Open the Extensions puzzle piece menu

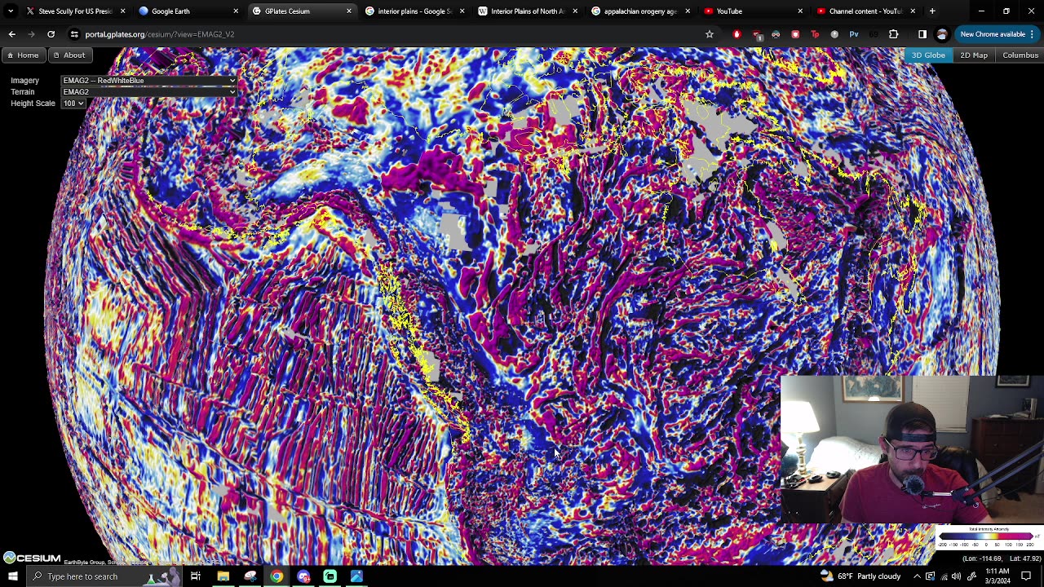click(x=894, y=34)
